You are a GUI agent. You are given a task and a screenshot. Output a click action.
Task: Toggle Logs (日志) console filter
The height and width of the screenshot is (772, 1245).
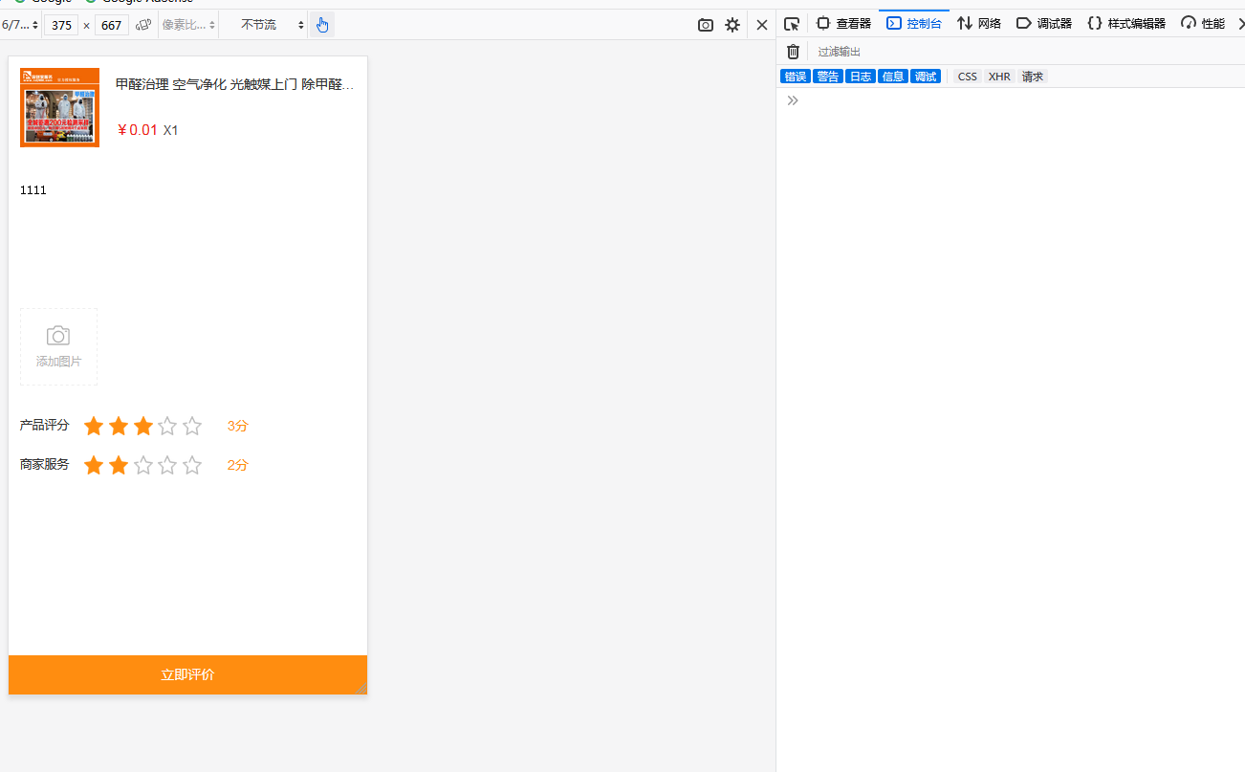pos(861,77)
